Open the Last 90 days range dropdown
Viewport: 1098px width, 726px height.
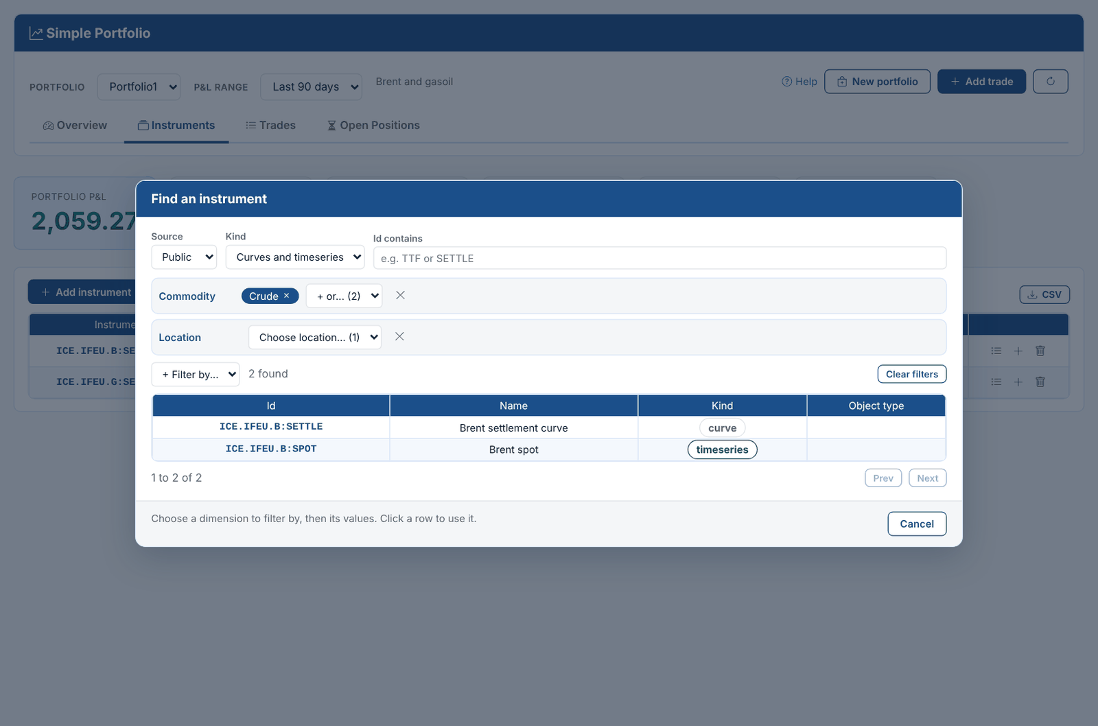tap(312, 87)
